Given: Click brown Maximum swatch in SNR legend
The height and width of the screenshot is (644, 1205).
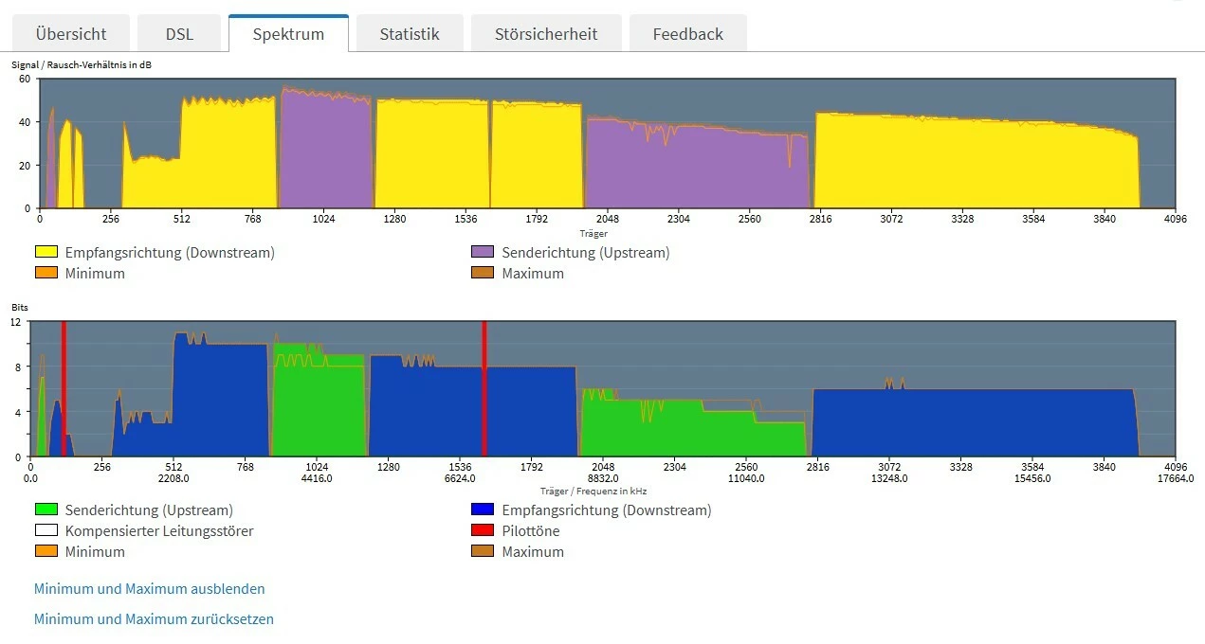Looking at the screenshot, I should [483, 274].
